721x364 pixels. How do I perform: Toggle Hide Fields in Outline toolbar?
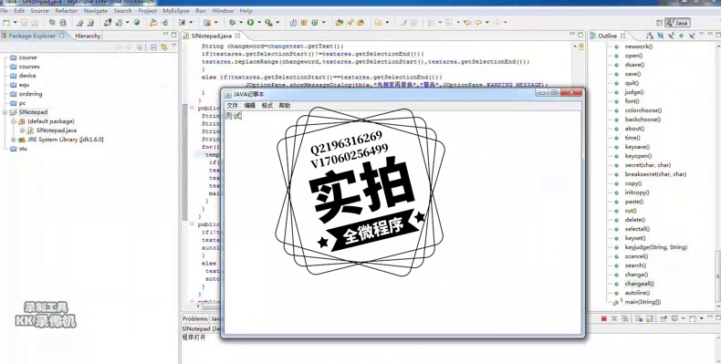(x=660, y=36)
